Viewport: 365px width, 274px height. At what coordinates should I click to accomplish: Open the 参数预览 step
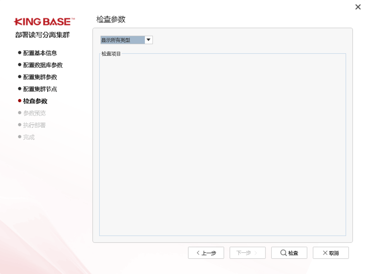click(x=34, y=113)
